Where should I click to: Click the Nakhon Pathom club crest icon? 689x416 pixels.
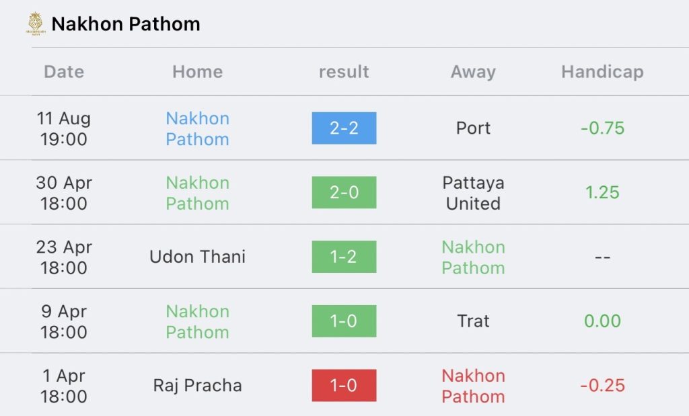[x=35, y=24]
